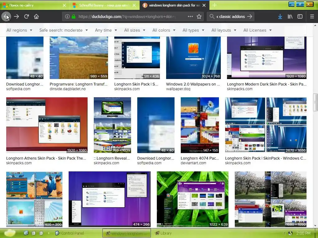Open the 1022 × 639 green leaves thumbnail
Viewport: 318px width, 238px height.
[x=193, y=199]
